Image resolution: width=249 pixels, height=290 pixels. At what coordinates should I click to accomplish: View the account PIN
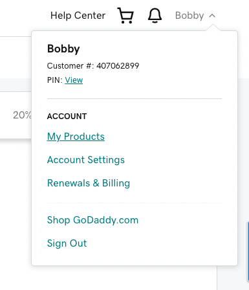pos(74,80)
